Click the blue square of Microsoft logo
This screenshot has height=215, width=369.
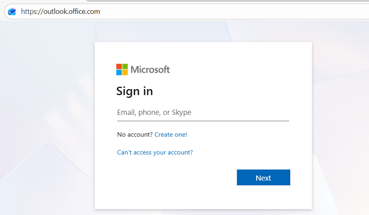pos(119,72)
